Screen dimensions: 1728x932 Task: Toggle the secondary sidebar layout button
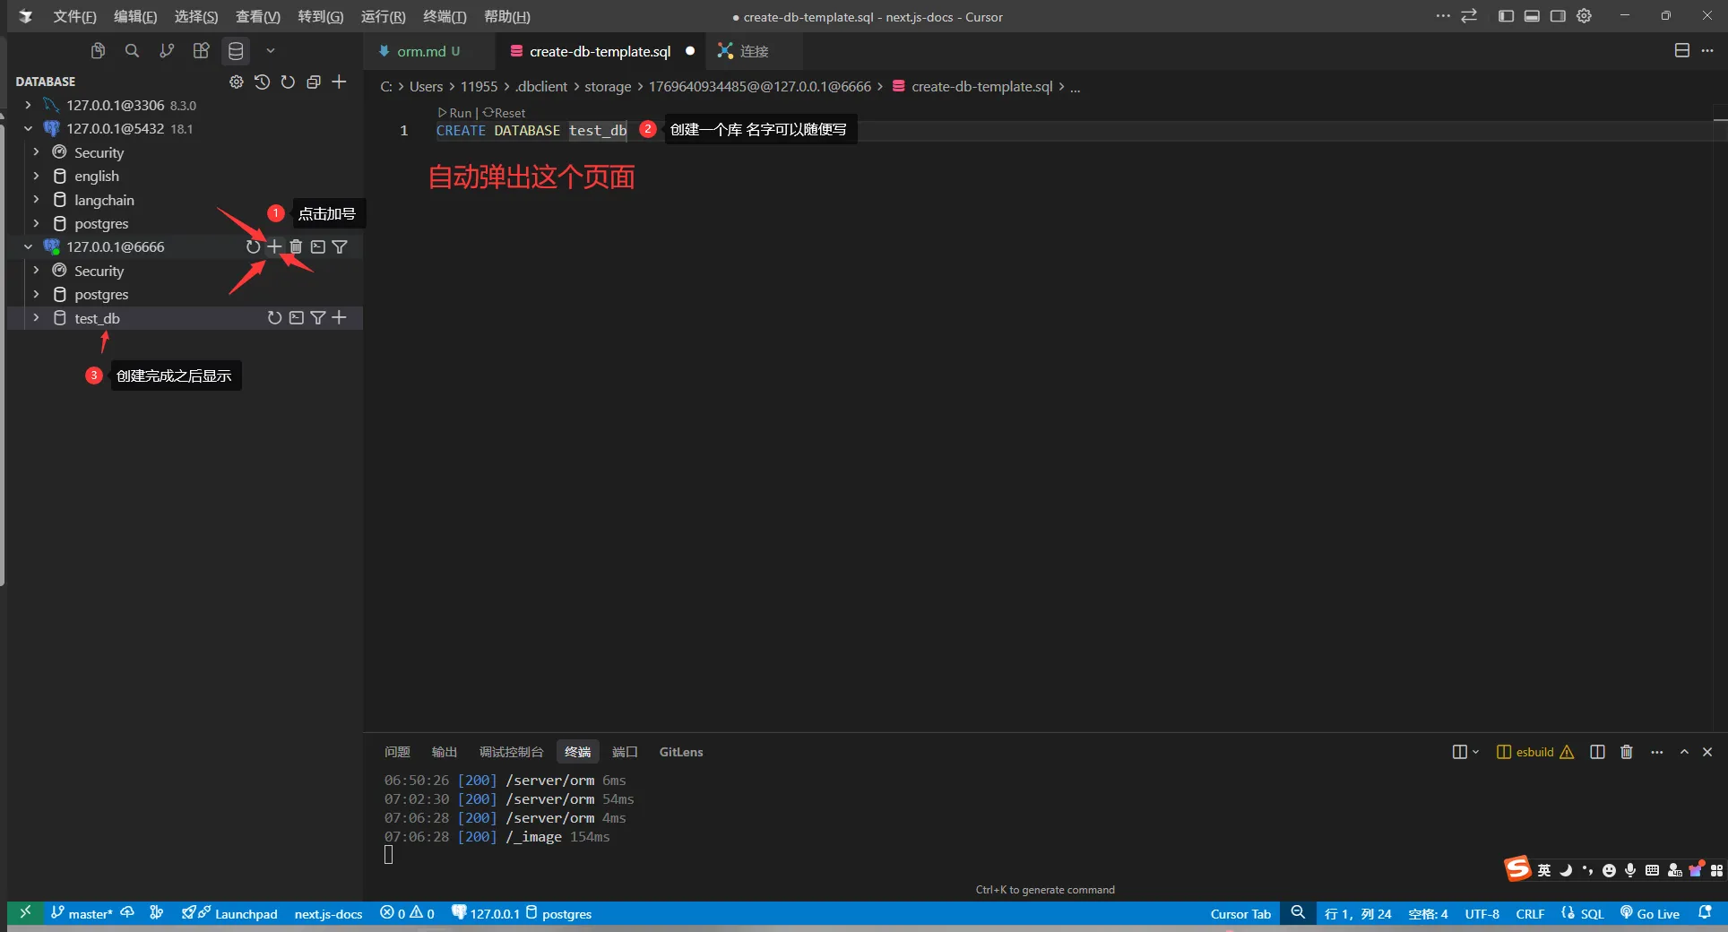coord(1558,16)
